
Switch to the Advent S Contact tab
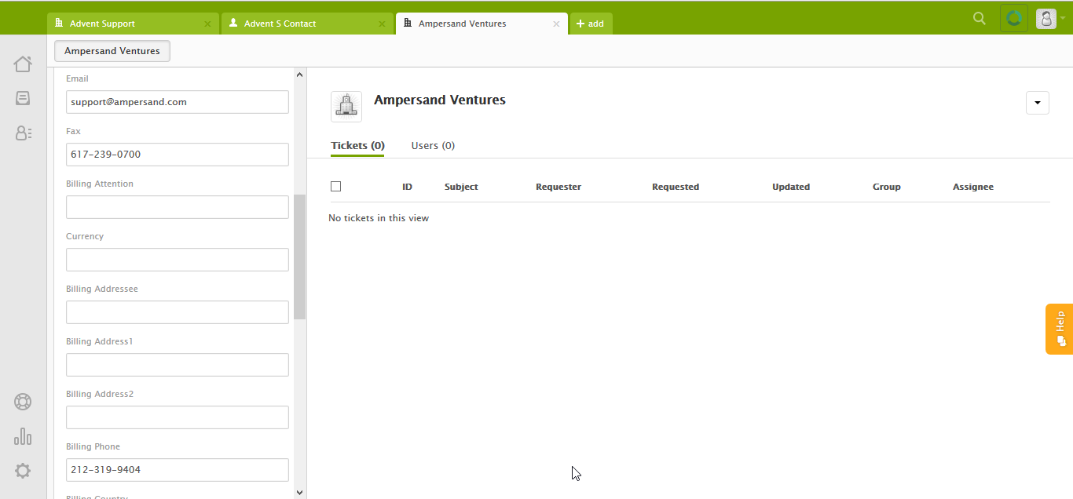(x=307, y=24)
